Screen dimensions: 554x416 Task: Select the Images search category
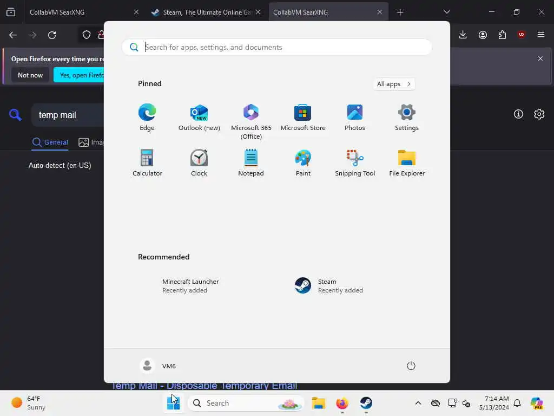[91, 142]
